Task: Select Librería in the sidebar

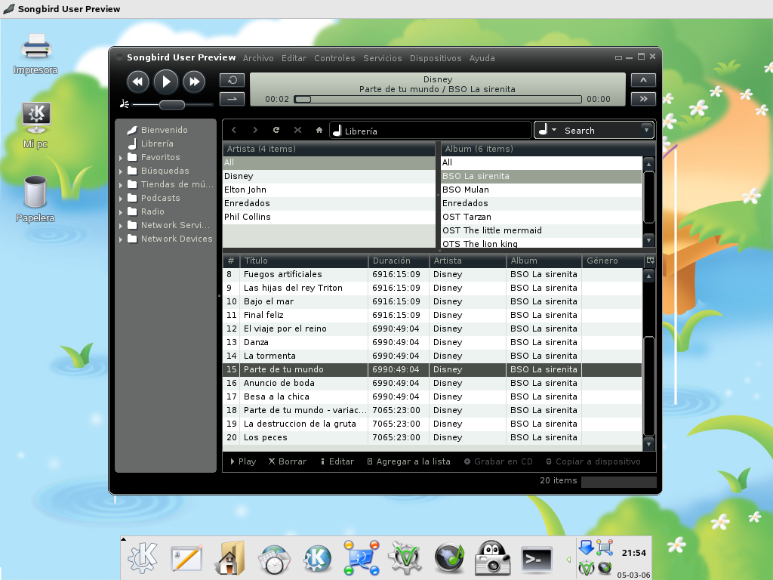Action: click(x=157, y=143)
